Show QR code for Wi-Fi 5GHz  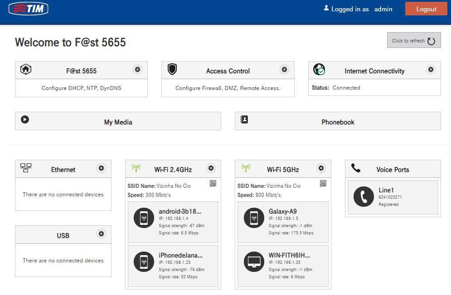pyautogui.click(x=323, y=183)
